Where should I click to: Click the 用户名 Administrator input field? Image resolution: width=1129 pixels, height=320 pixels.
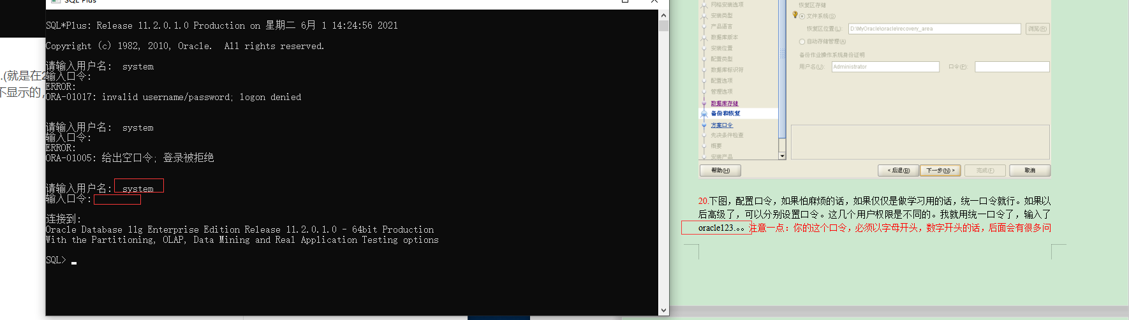pyautogui.click(x=885, y=67)
